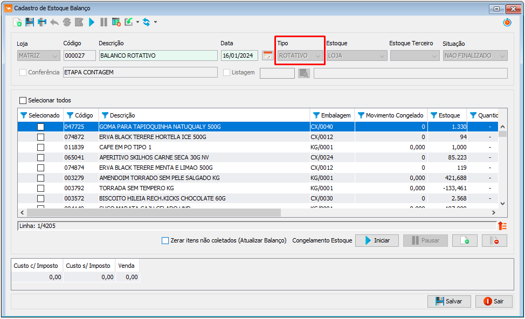Click the Salvar button

point(449,302)
